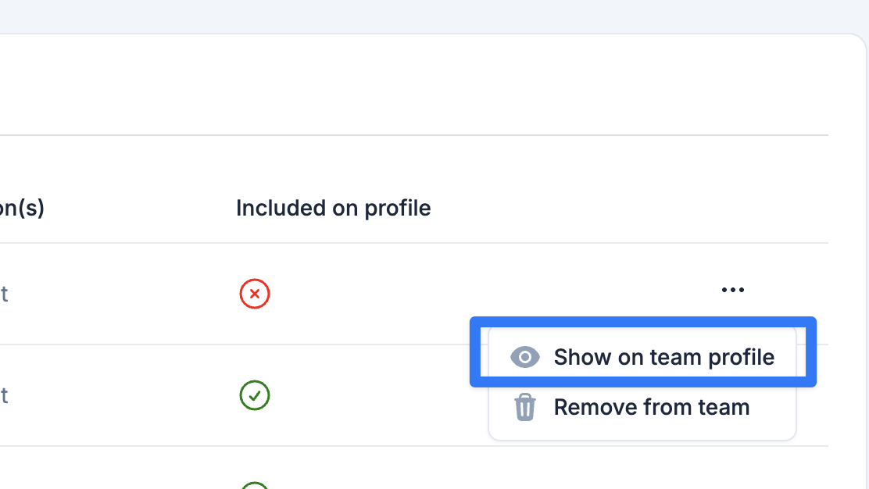Image resolution: width=869 pixels, height=489 pixels.
Task: Select "Show on team profile" option
Action: coord(642,357)
